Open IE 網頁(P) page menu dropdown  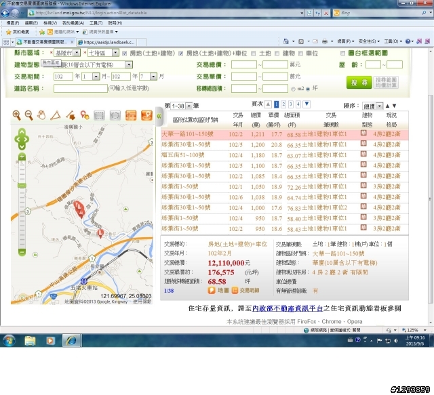click(x=345, y=41)
